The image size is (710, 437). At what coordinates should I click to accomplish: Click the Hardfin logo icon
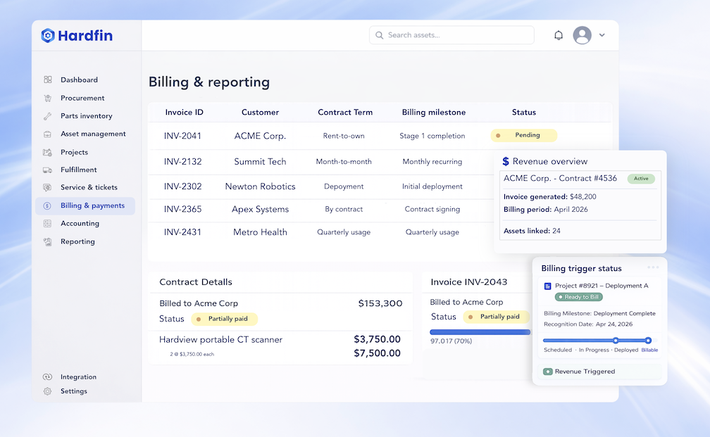[48, 34]
